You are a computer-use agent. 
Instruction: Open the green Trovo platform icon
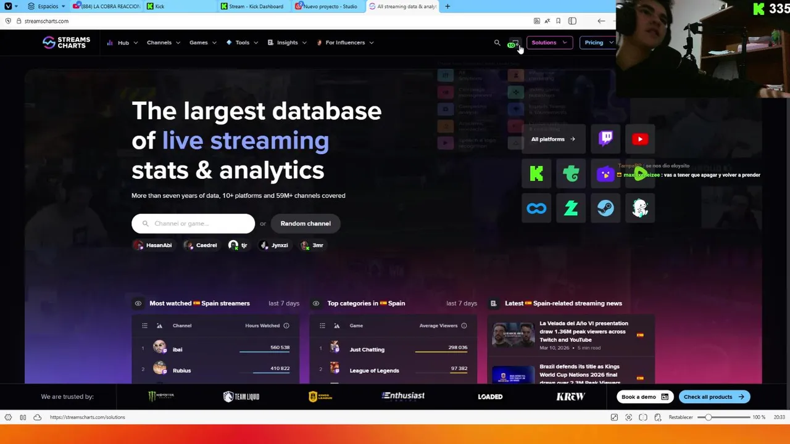571,174
